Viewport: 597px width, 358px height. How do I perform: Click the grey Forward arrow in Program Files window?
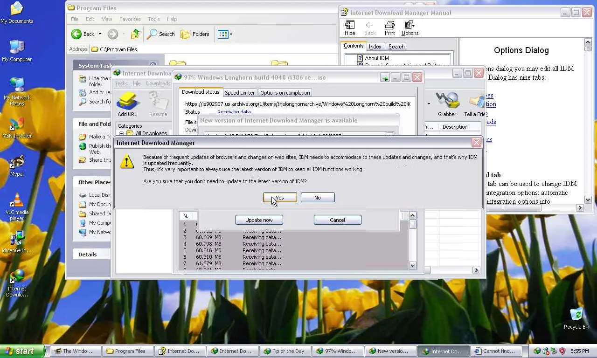(112, 34)
